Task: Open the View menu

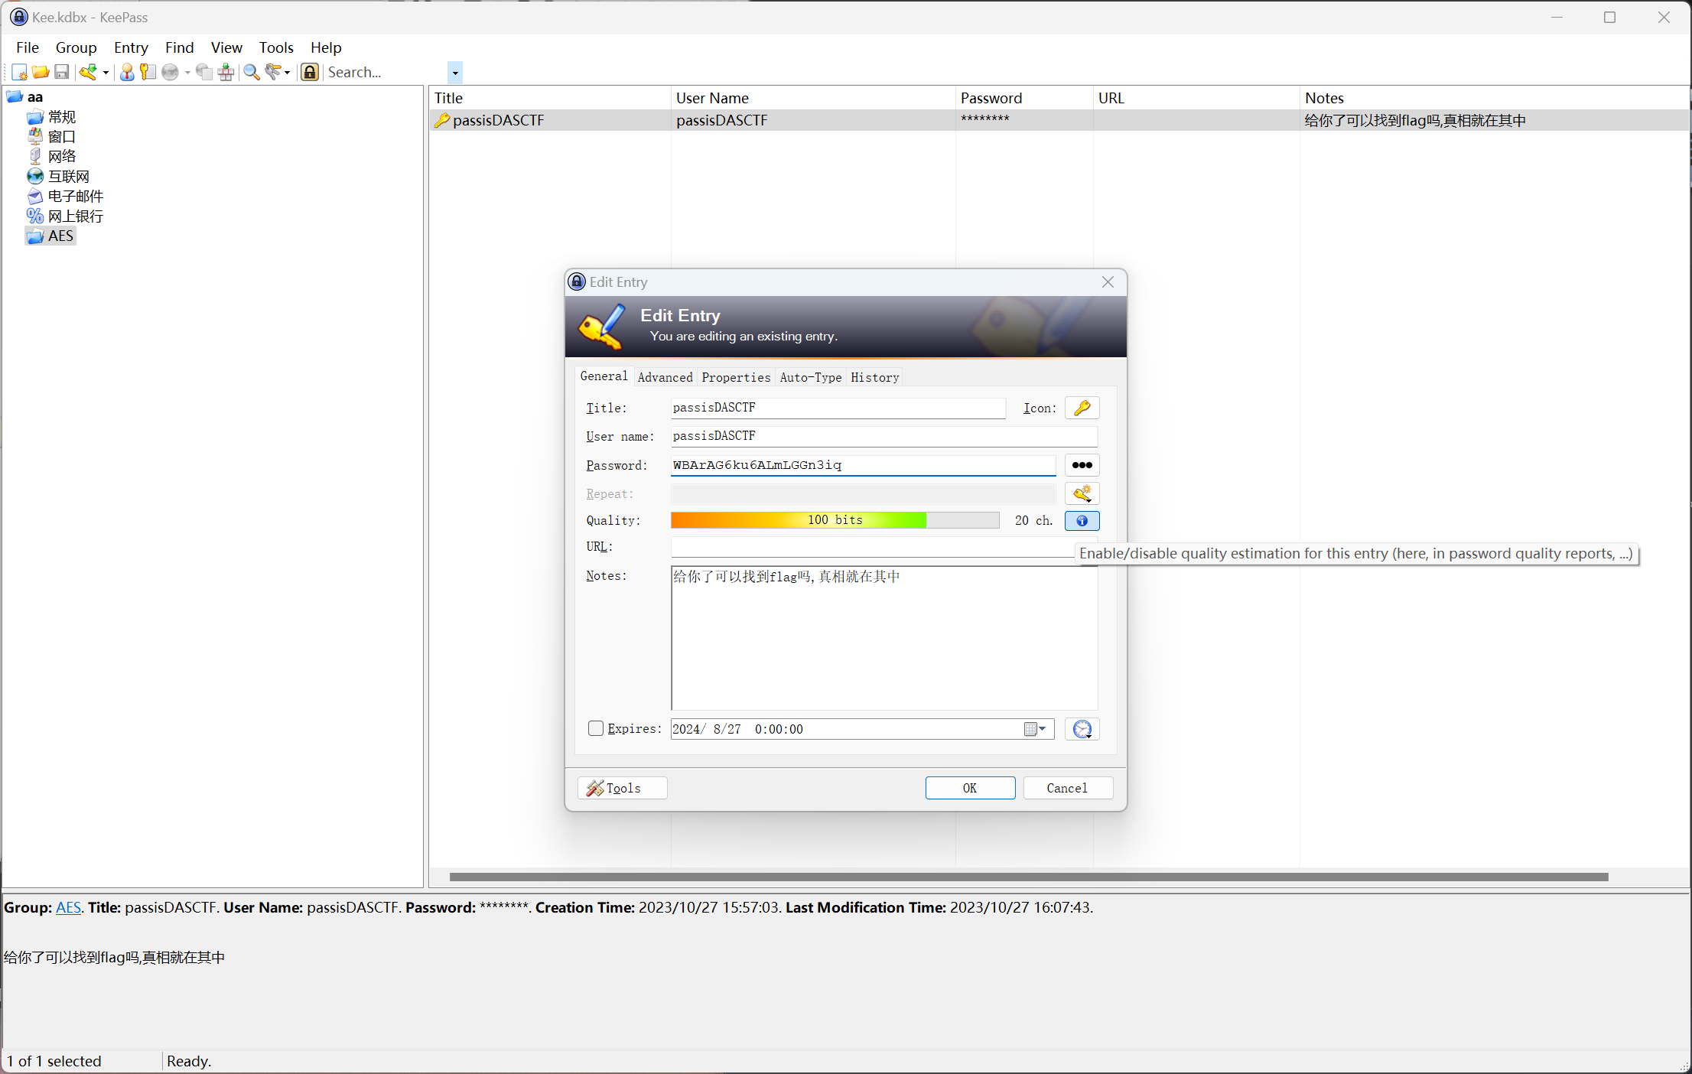Action: point(226,47)
